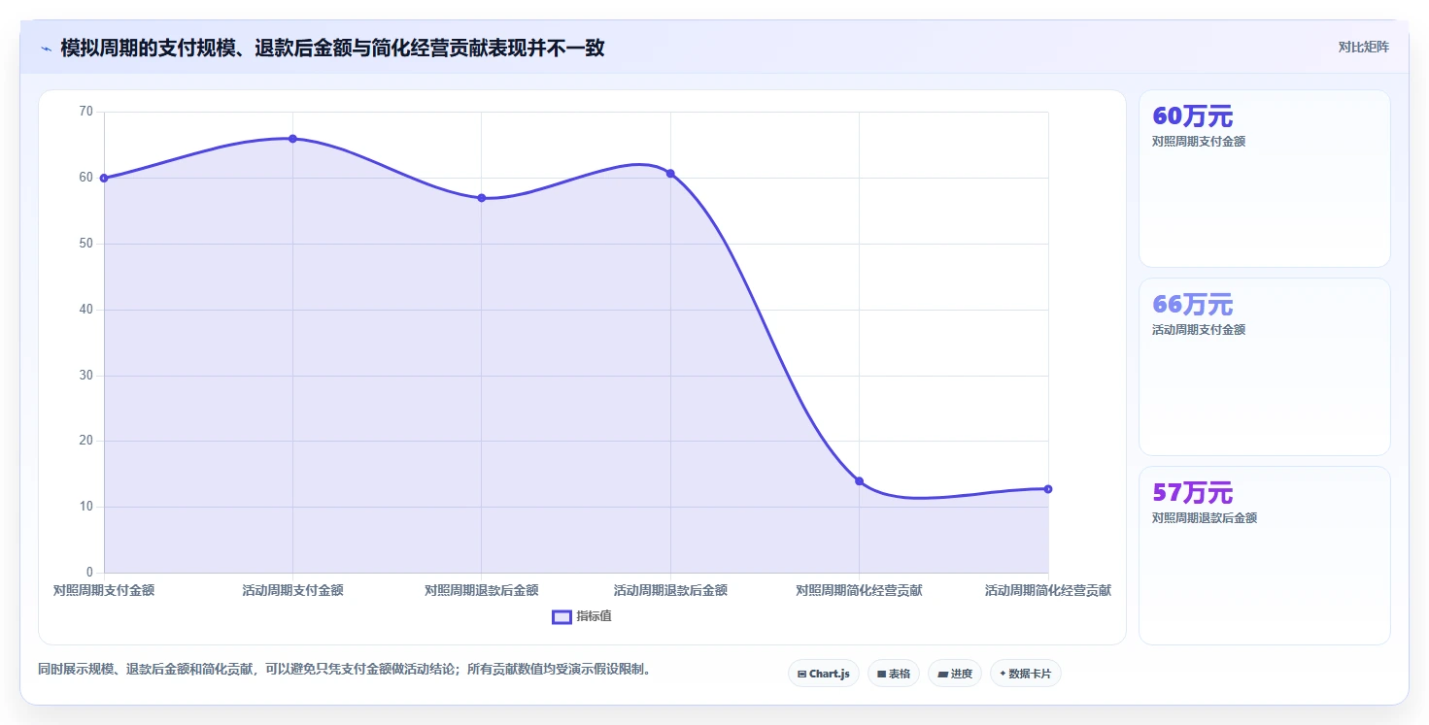Image resolution: width=1429 pixels, height=725 pixels.
Task: Click the 指标值 legend color box
Action: click(x=561, y=616)
